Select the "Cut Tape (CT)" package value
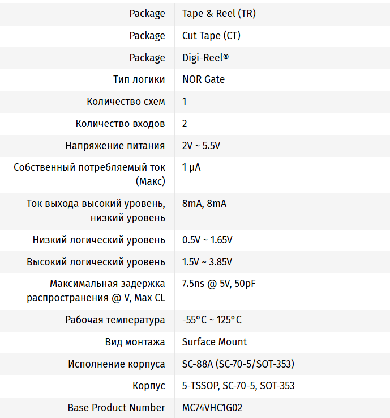Image resolution: width=390 pixels, height=418 pixels. 211,36
